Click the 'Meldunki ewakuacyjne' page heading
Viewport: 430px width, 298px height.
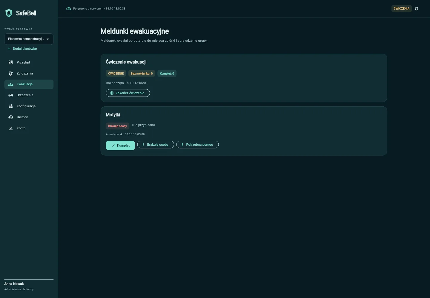(135, 31)
